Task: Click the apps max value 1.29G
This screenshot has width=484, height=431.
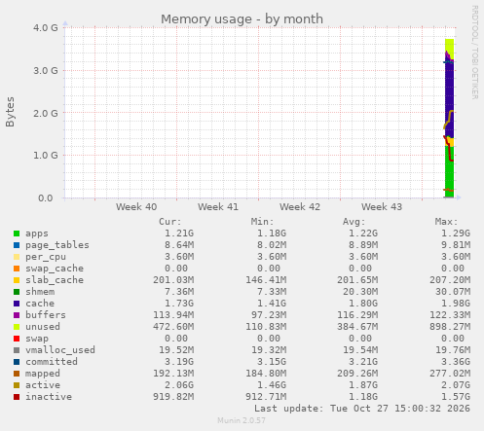Action: click(456, 233)
